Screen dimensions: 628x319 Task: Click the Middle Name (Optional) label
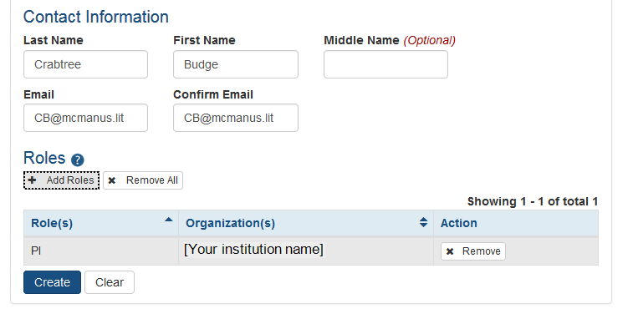(390, 40)
